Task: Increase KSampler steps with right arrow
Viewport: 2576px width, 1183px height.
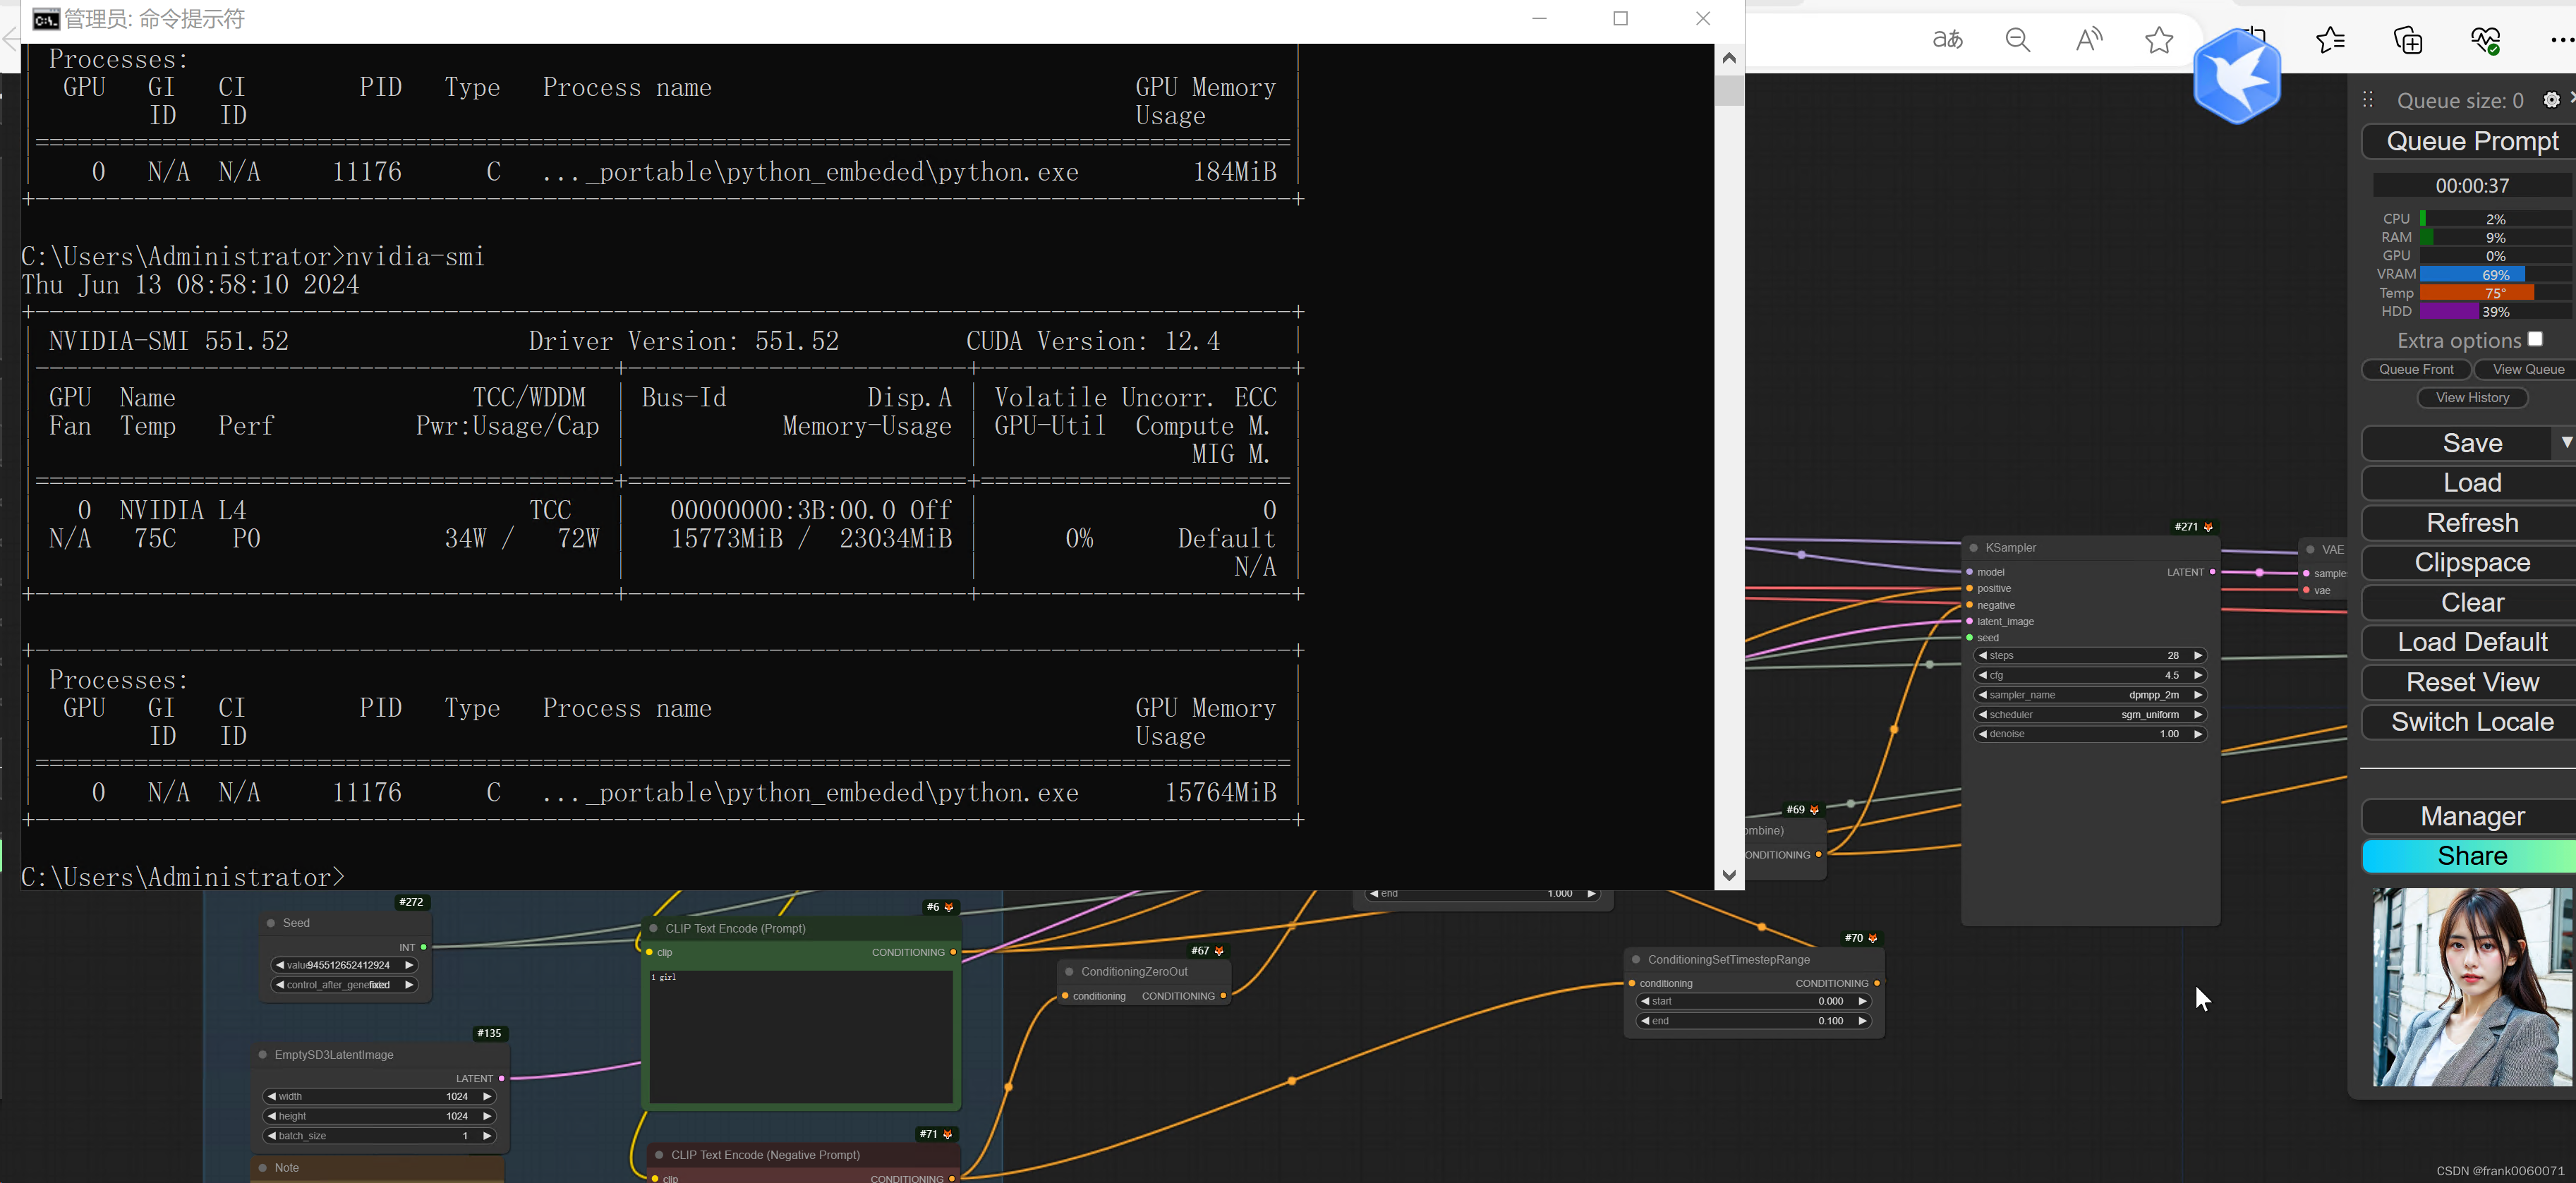Action: 2198,656
